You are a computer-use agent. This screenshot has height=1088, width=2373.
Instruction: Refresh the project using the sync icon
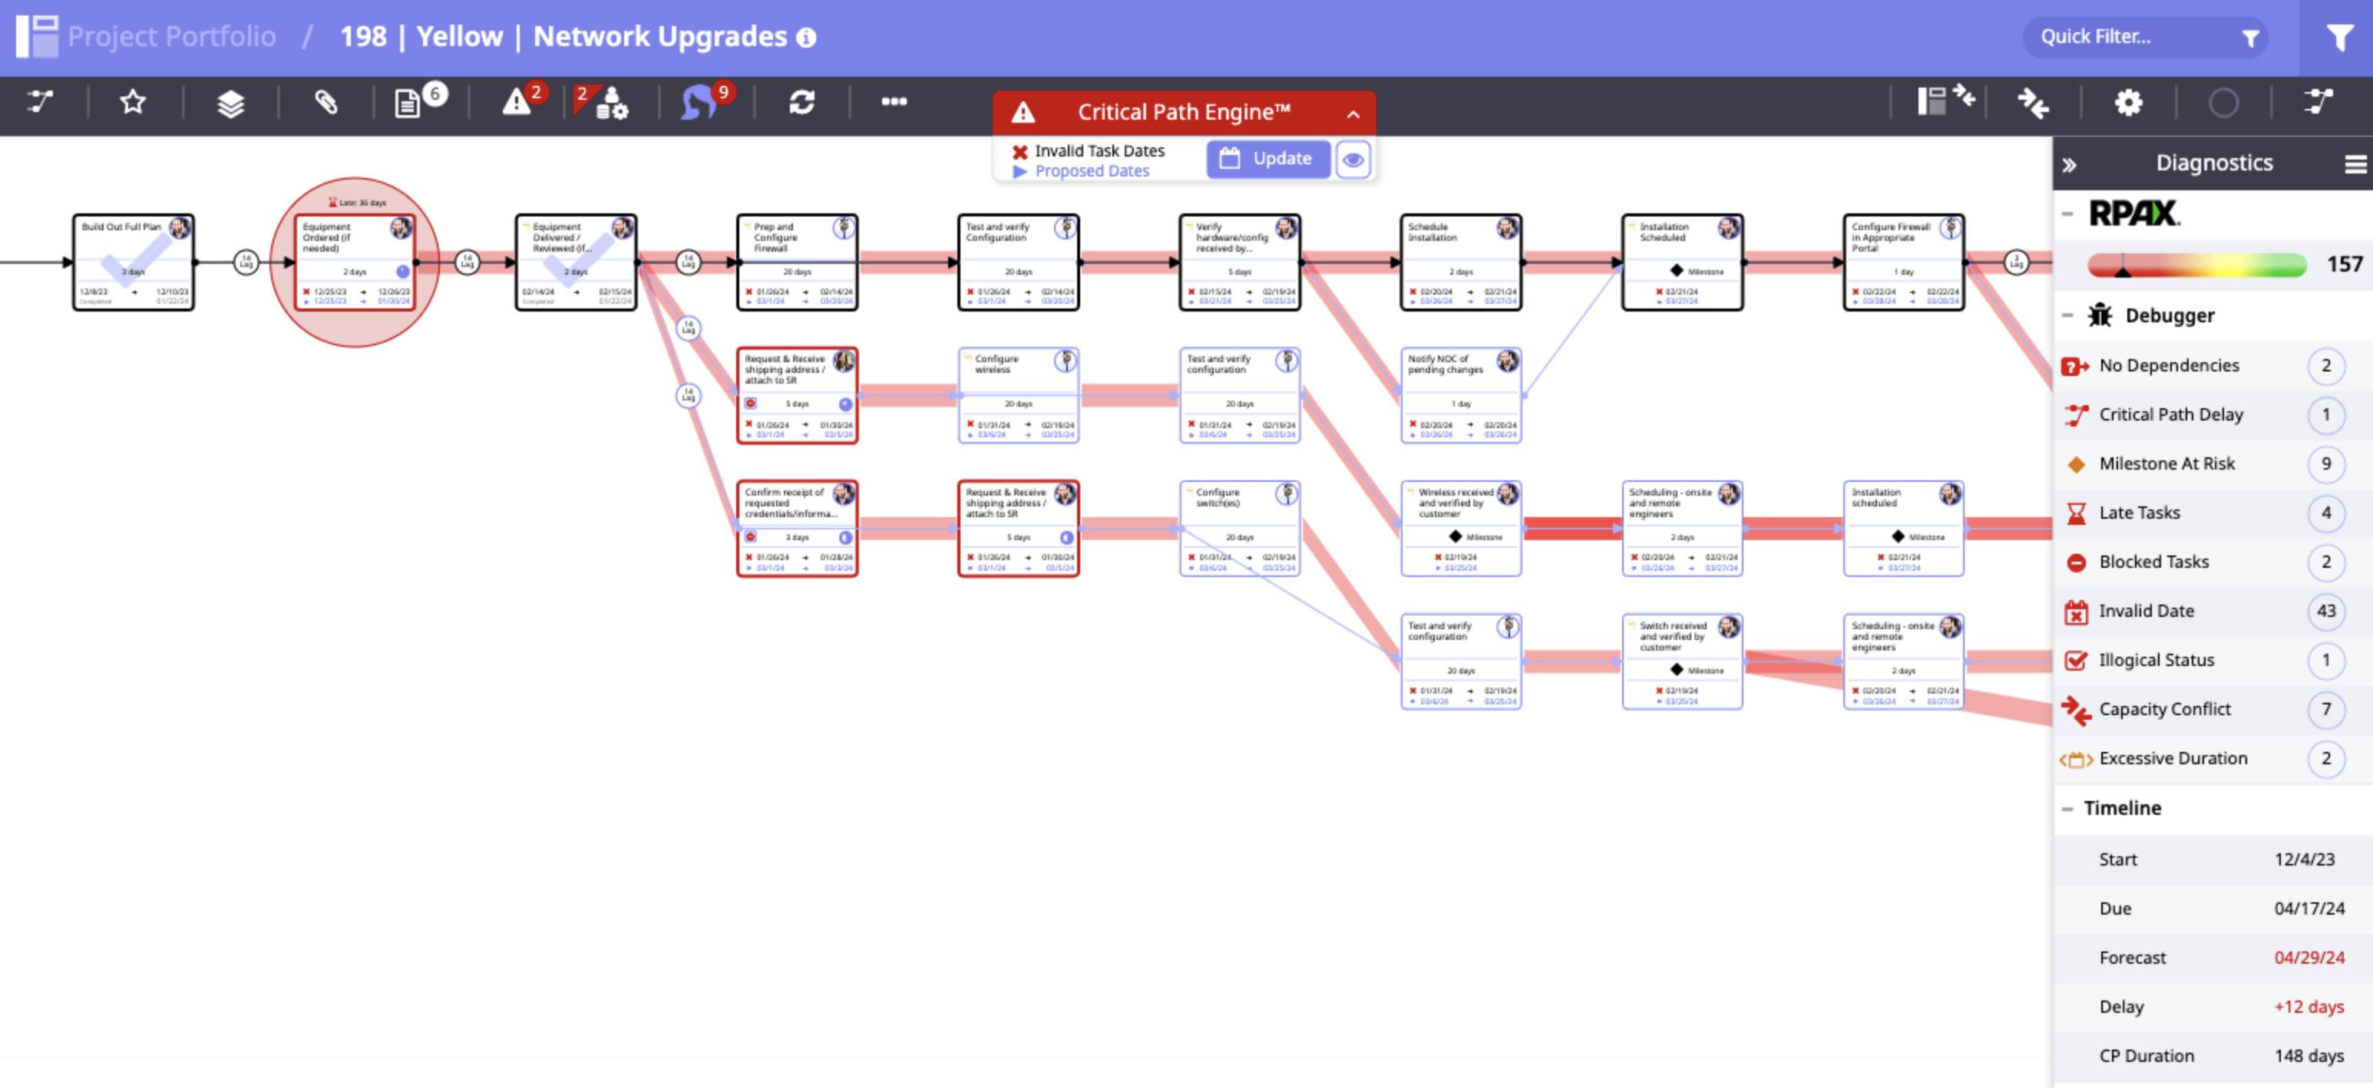[x=800, y=103]
